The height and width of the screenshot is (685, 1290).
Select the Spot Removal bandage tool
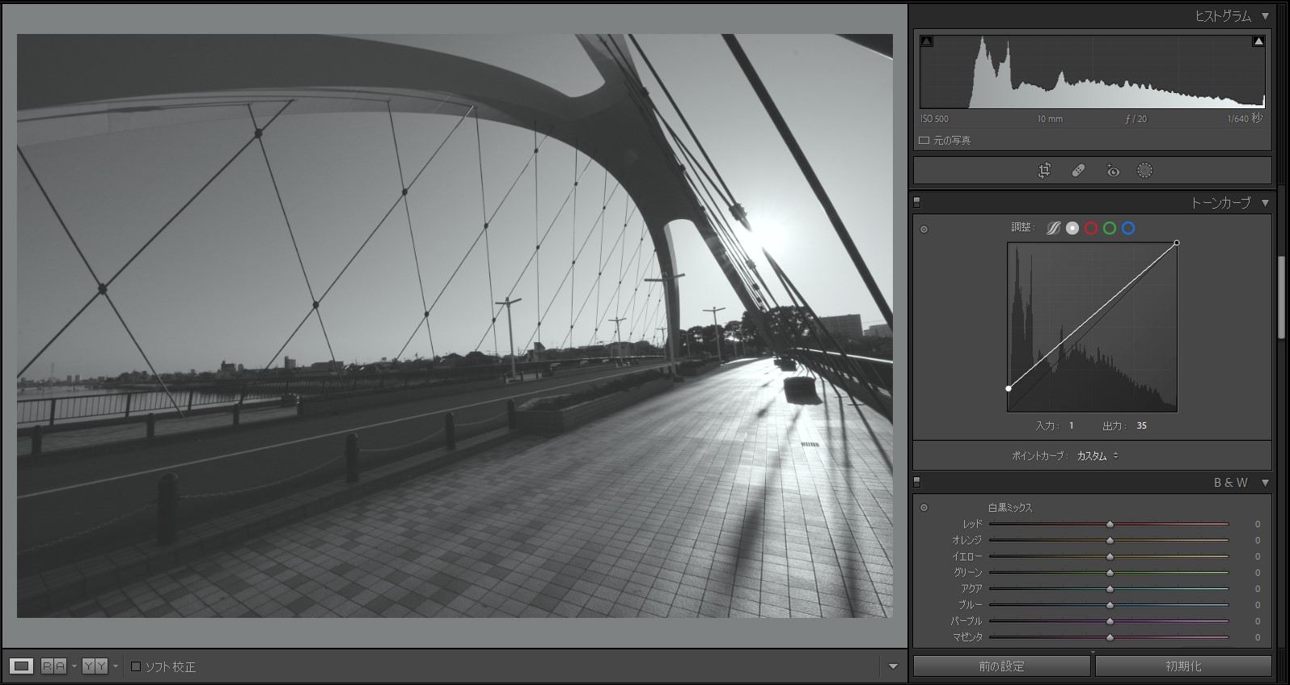coord(1078,171)
